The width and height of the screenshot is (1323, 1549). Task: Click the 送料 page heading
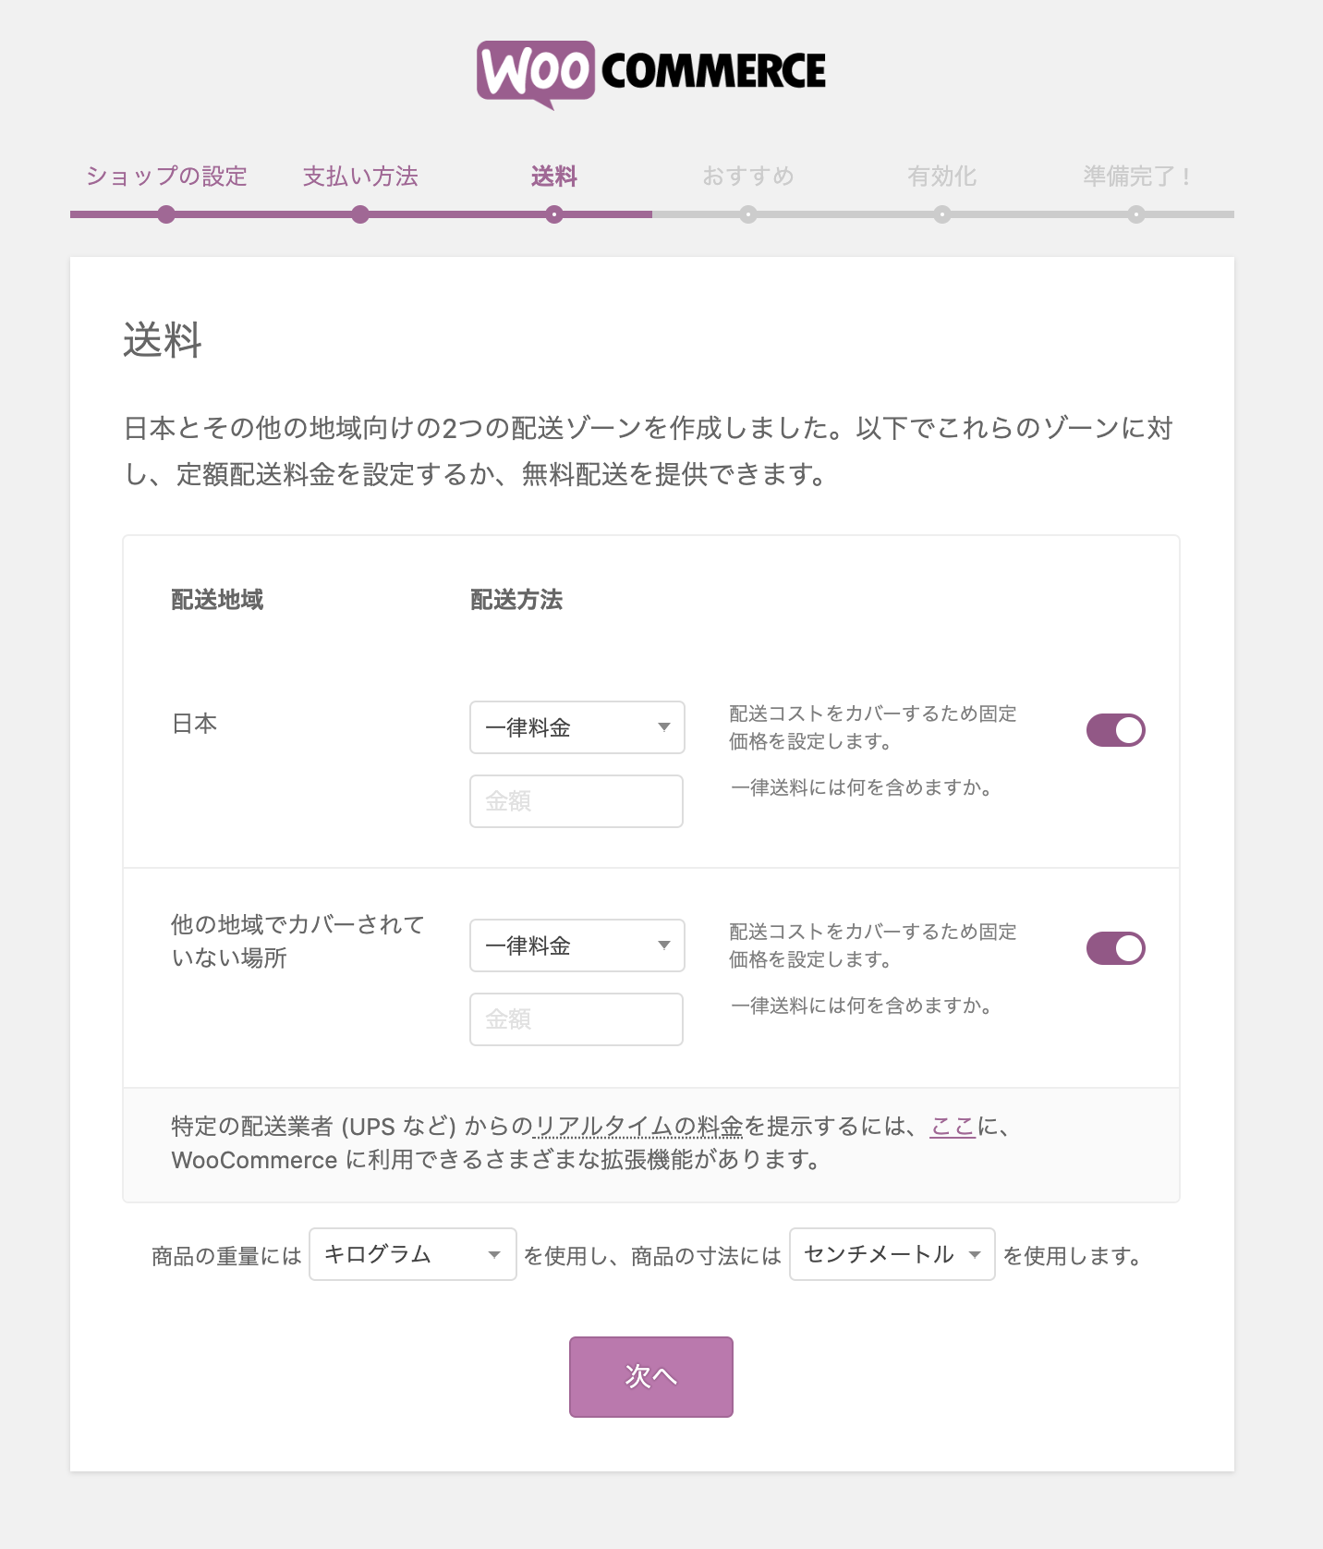click(163, 339)
